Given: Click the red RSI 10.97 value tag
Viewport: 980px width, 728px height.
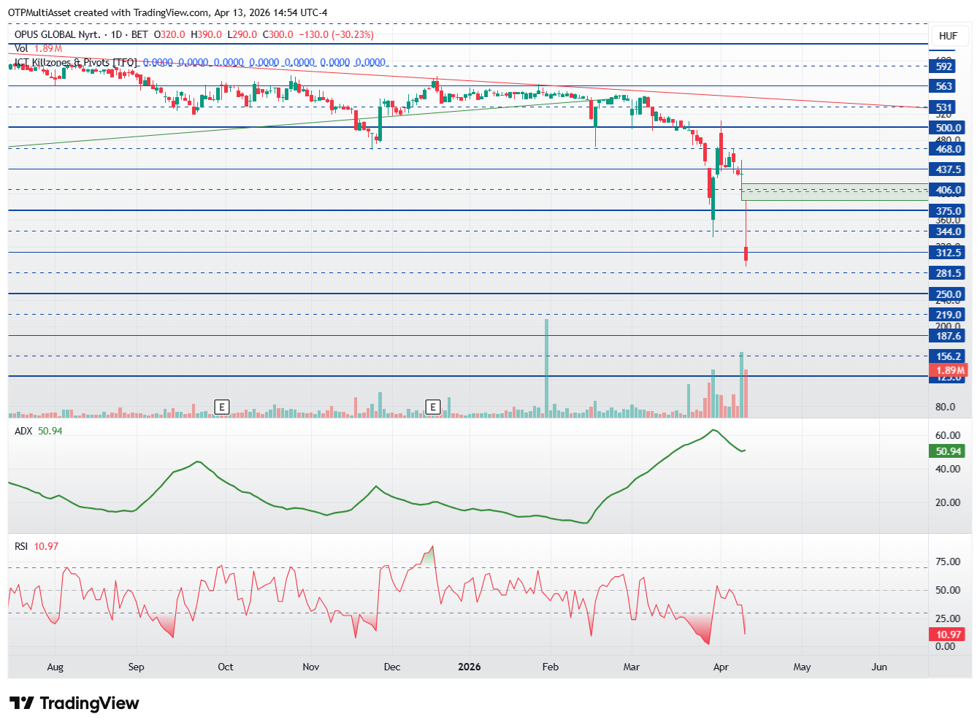Looking at the screenshot, I should [x=948, y=635].
